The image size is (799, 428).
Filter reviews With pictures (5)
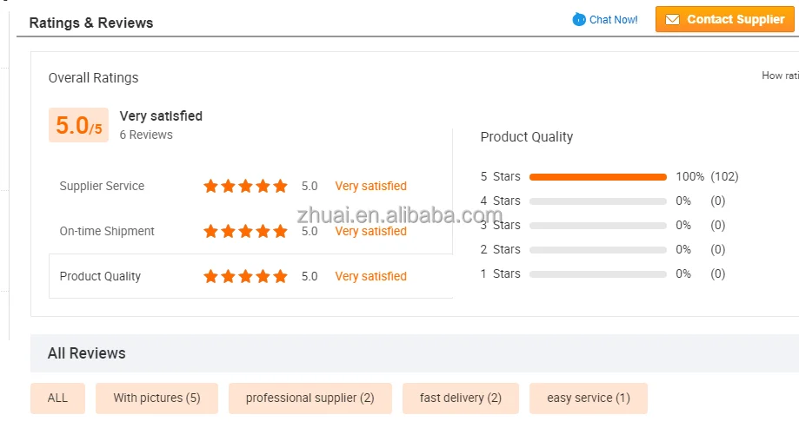156,398
